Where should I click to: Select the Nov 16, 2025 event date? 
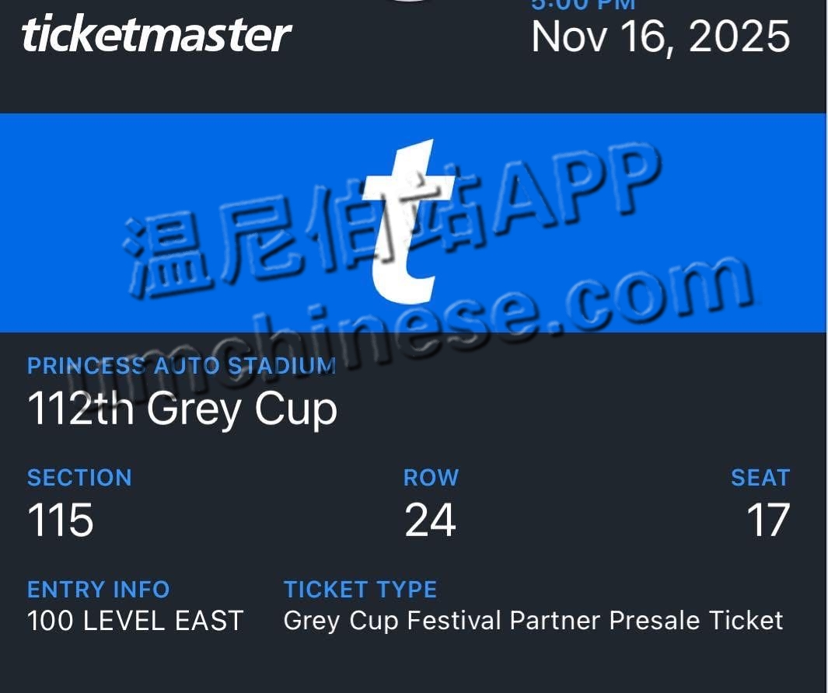pos(660,37)
